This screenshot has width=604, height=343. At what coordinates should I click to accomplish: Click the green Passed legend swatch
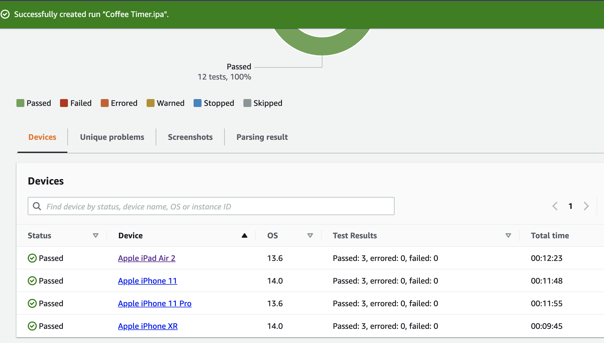(x=20, y=103)
